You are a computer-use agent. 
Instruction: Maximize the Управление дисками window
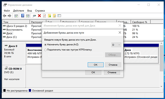(148, 5)
